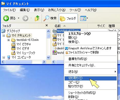Screen dimensions: 120x100
Task: Choose 開く(O) in context menu
Action: pyautogui.click(x=91, y=38)
